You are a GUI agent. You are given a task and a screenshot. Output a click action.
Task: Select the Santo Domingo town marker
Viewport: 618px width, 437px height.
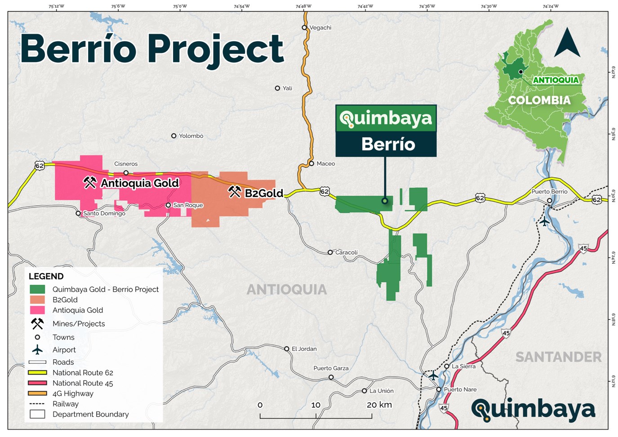click(78, 213)
